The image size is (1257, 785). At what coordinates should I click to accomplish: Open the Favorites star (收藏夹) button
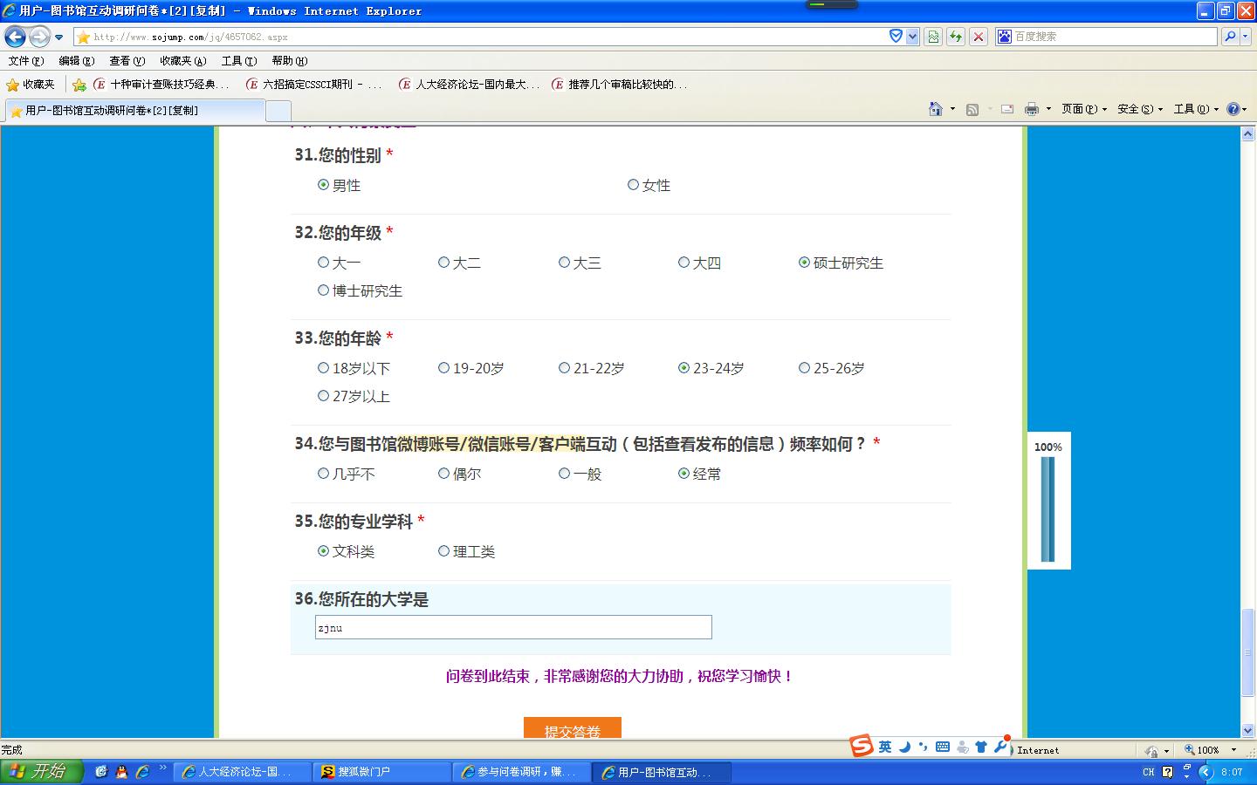tap(31, 85)
